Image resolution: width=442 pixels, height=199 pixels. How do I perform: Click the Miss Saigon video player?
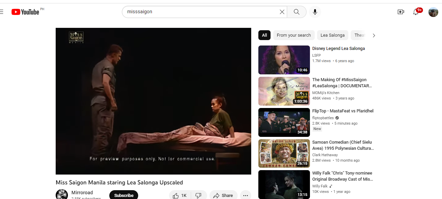[x=153, y=101]
